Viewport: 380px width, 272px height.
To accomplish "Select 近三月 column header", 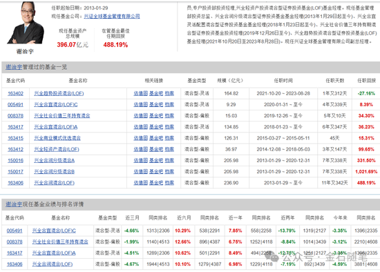I will tap(132, 218).
